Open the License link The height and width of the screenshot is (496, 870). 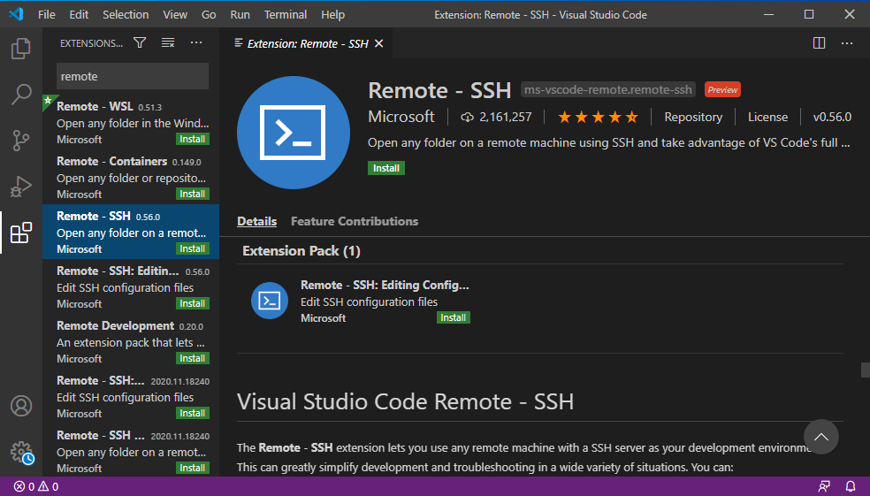pyautogui.click(x=767, y=117)
